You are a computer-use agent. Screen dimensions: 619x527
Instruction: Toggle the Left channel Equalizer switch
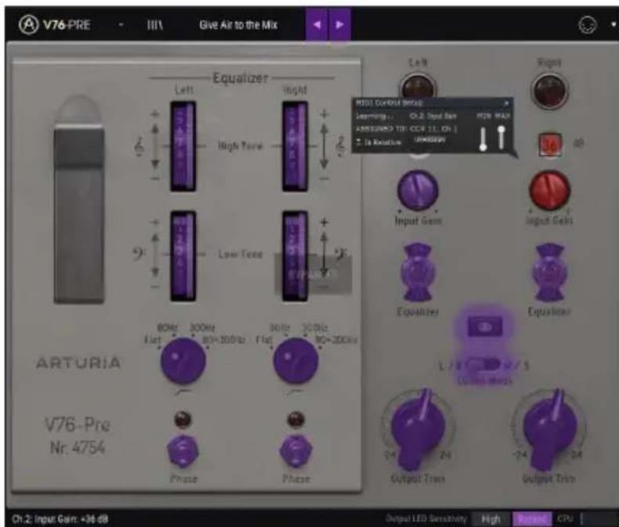pyautogui.click(x=418, y=273)
